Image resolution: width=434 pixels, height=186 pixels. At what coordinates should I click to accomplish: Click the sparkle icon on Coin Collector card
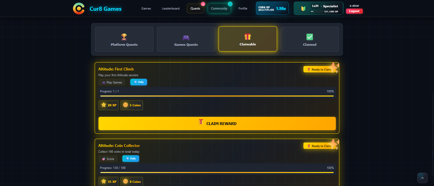click(x=334, y=144)
